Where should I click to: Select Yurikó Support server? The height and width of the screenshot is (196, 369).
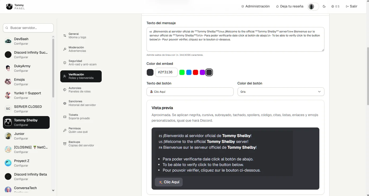26,95
